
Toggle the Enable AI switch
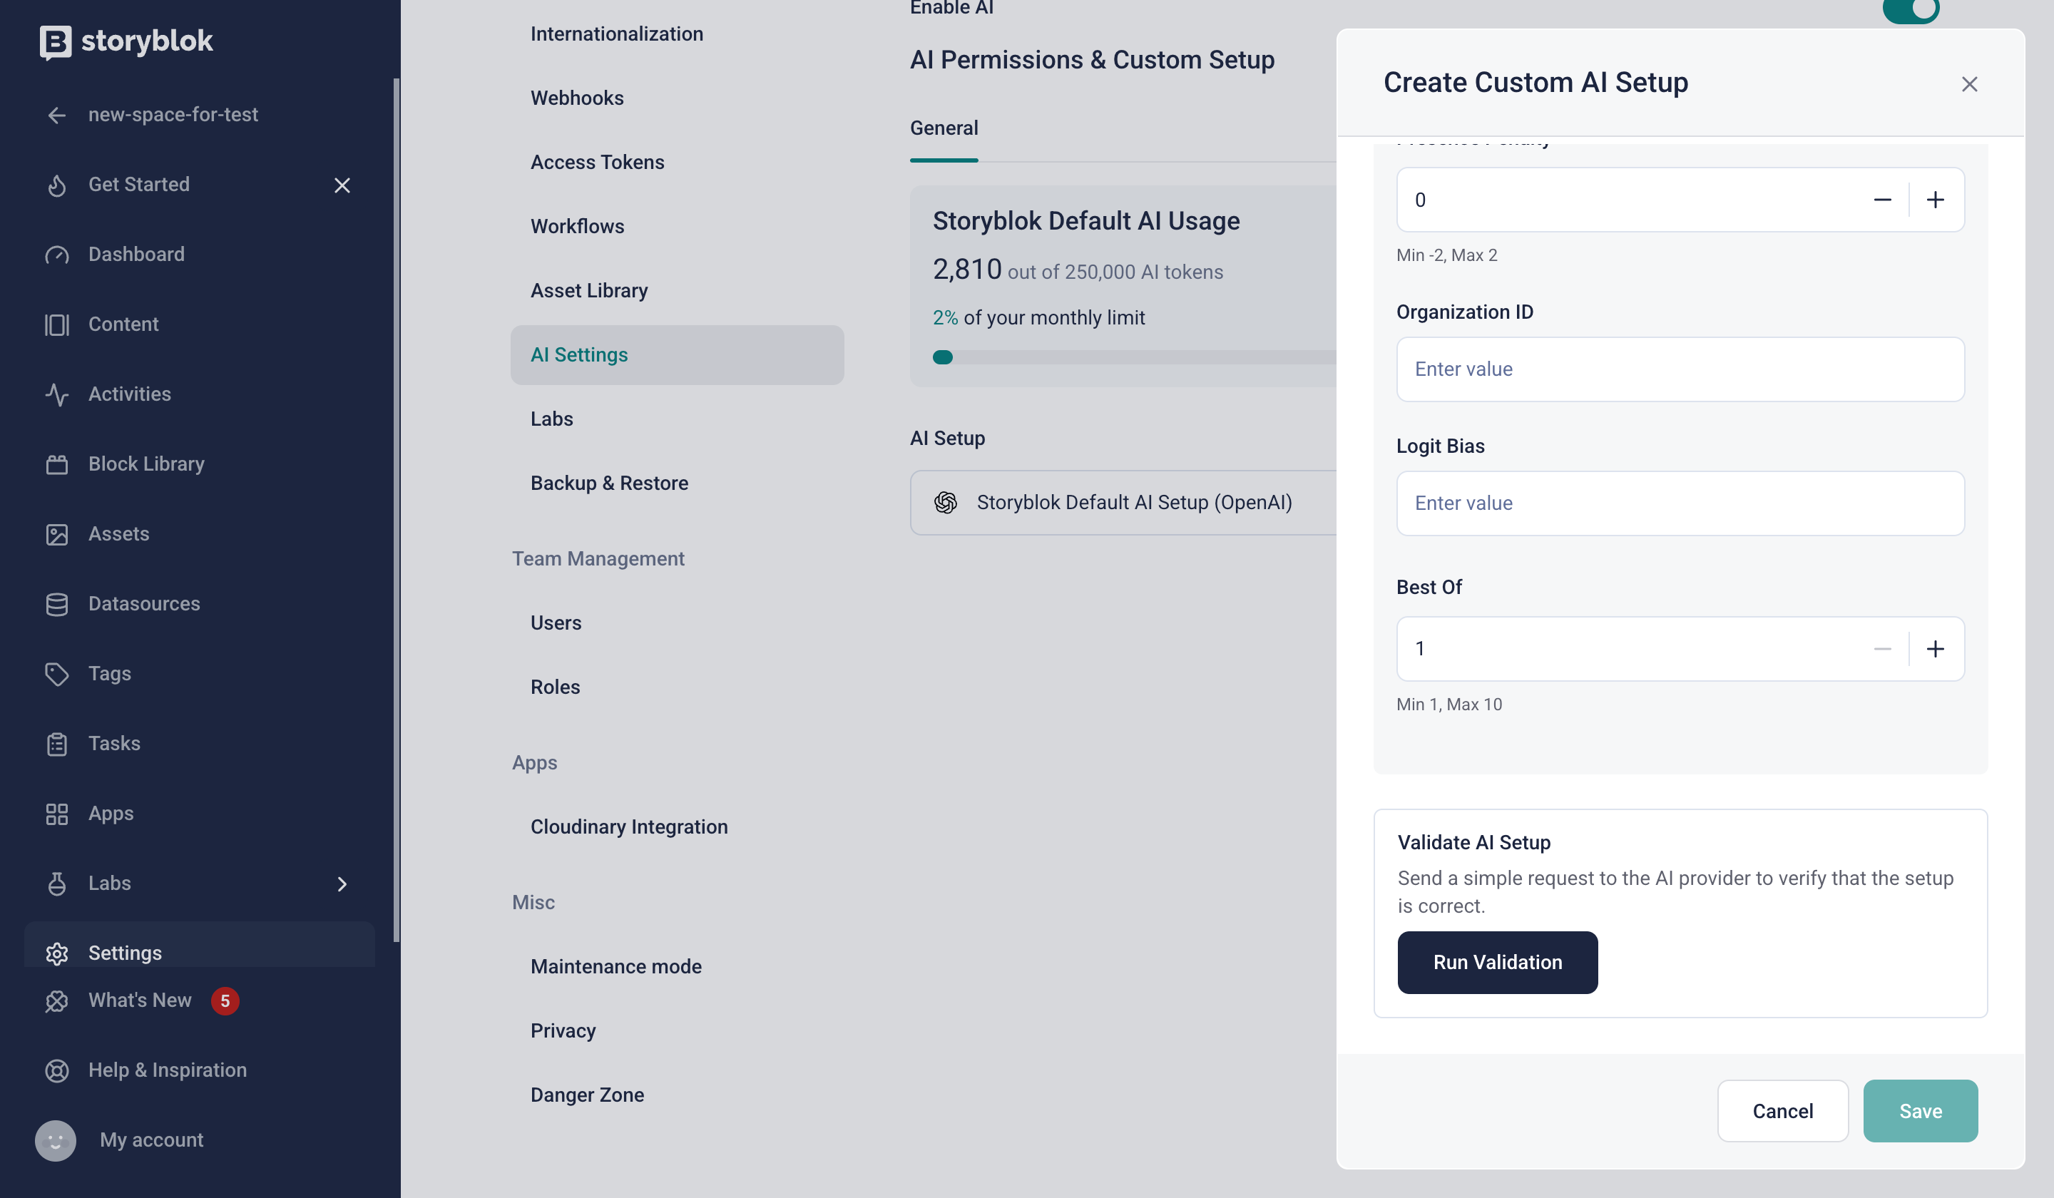[1911, 10]
